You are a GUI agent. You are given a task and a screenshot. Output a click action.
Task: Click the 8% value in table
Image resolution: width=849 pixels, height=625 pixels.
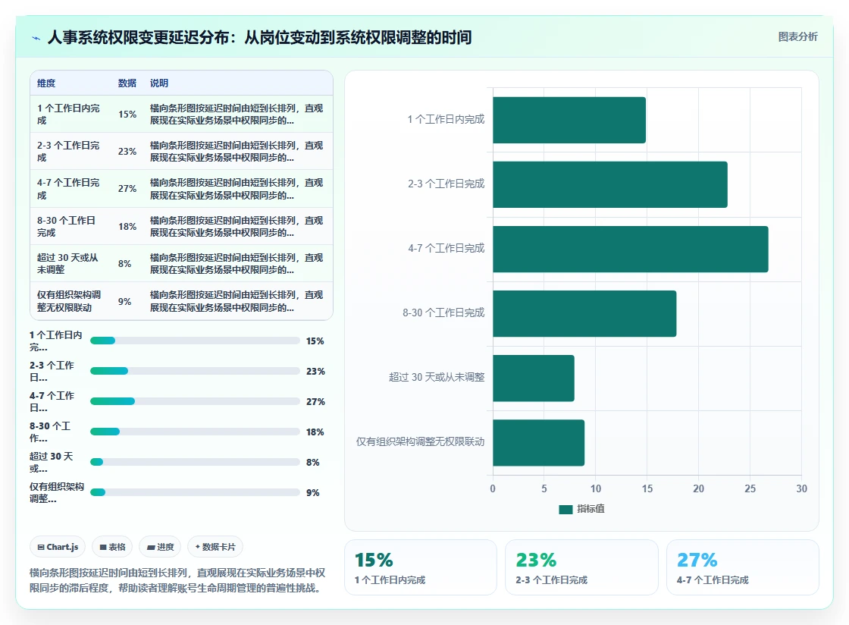124,264
